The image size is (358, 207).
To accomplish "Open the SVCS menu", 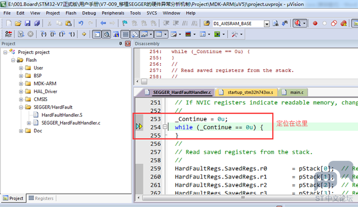I will [x=152, y=13].
